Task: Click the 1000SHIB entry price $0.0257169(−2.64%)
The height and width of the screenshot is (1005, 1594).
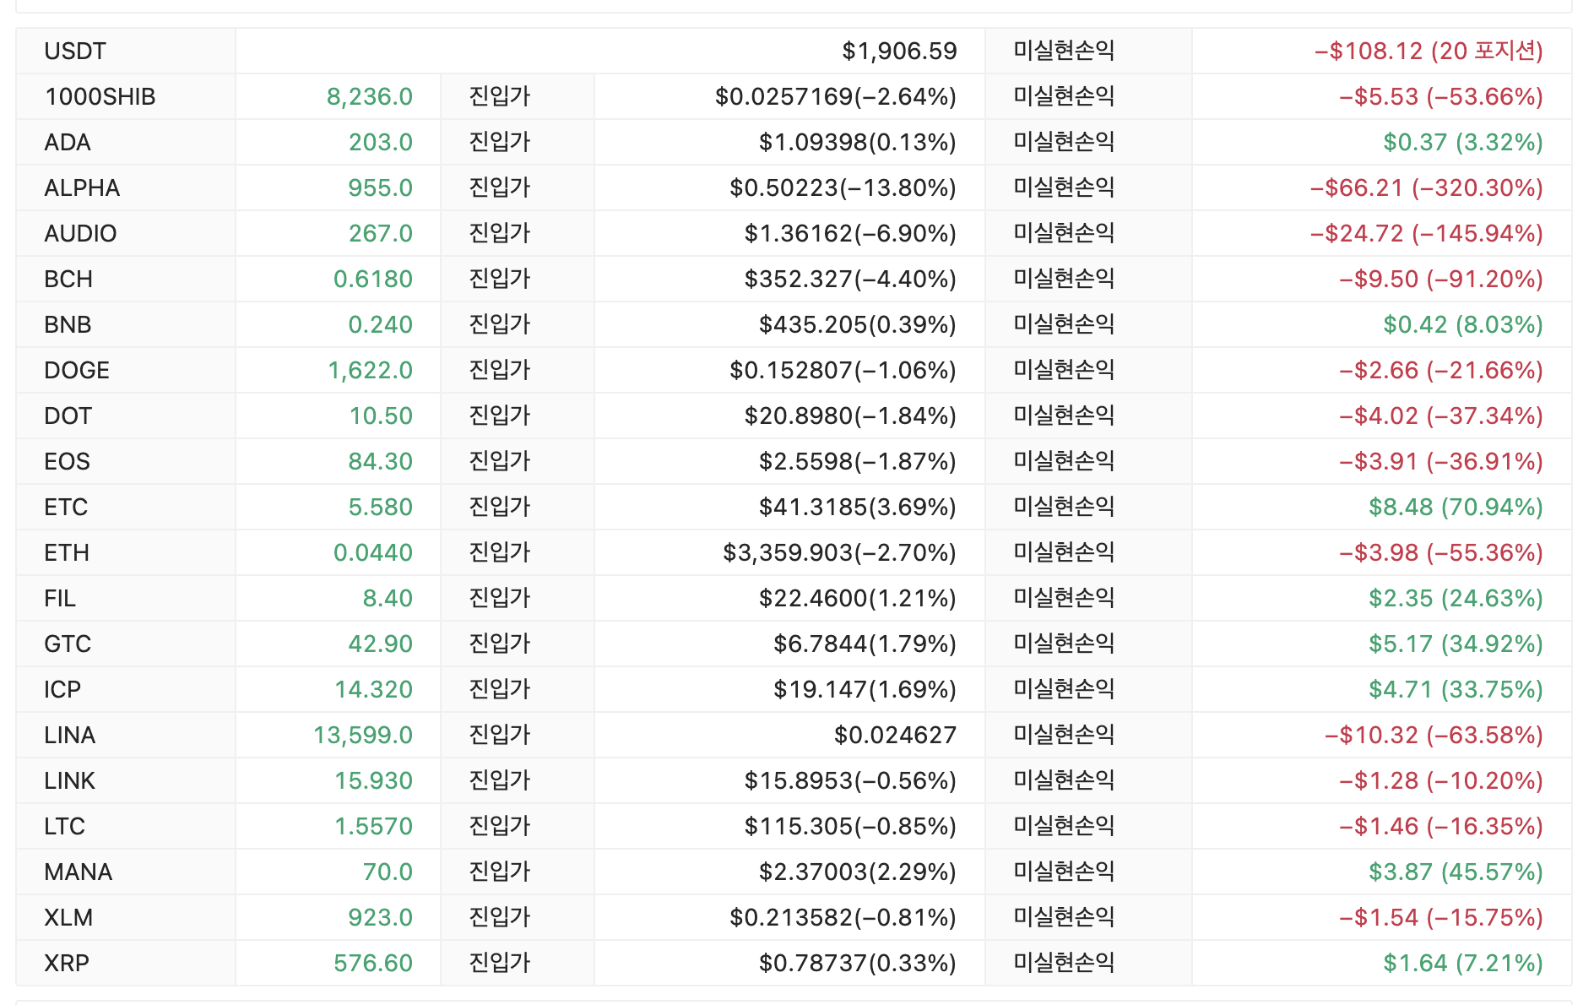Action: point(836,97)
